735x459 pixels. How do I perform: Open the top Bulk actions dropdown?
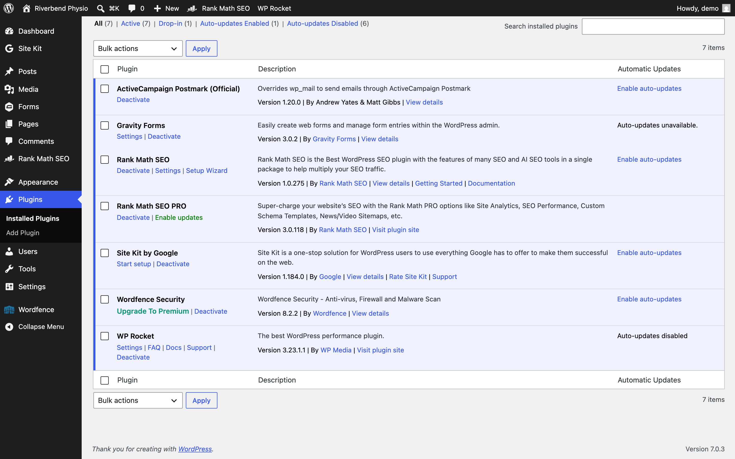pyautogui.click(x=138, y=48)
